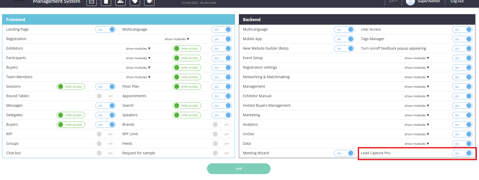Expand show modules for Exhibitors

click(x=138, y=49)
